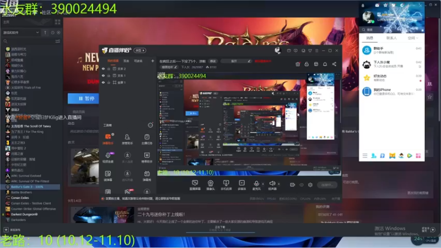Open the Baldur's Gate news thumbnail image

(103, 215)
